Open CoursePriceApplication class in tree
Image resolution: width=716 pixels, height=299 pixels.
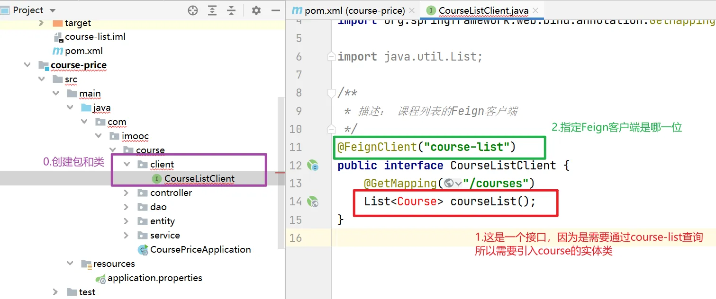200,249
